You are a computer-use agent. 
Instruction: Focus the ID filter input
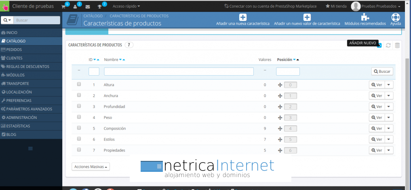pos(94,72)
